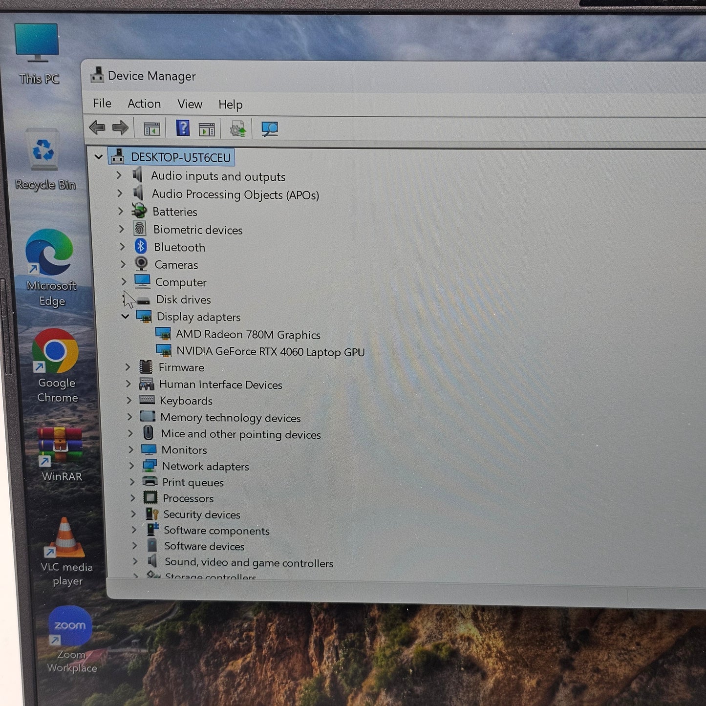Click the Scan for hardware changes icon
Image resolution: width=706 pixels, height=706 pixels.
(269, 129)
